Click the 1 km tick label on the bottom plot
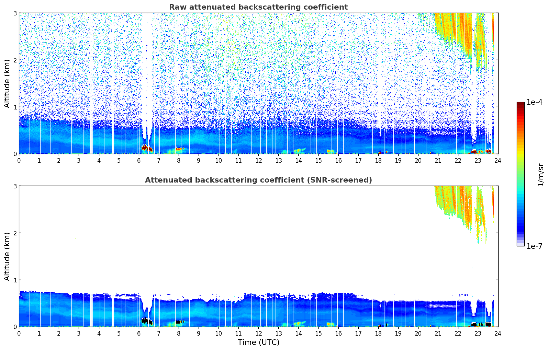The width and height of the screenshot is (548, 350). coord(15,280)
